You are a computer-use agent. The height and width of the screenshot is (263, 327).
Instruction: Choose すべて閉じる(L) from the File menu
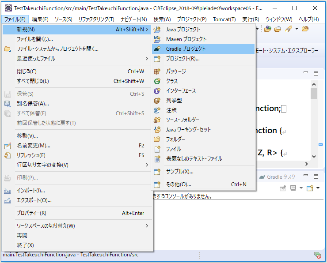[x=77, y=81]
